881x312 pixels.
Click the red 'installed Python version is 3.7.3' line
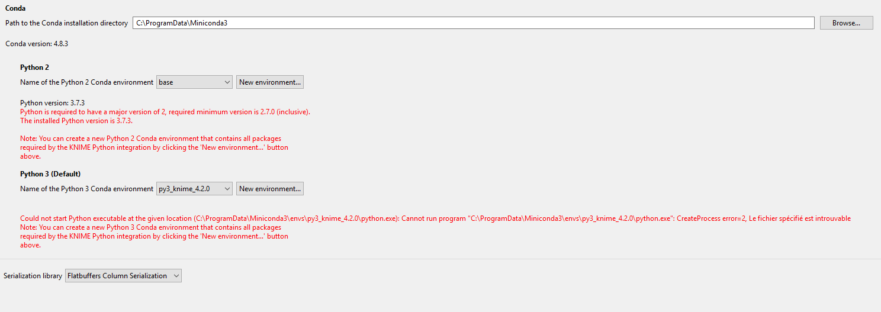76,121
